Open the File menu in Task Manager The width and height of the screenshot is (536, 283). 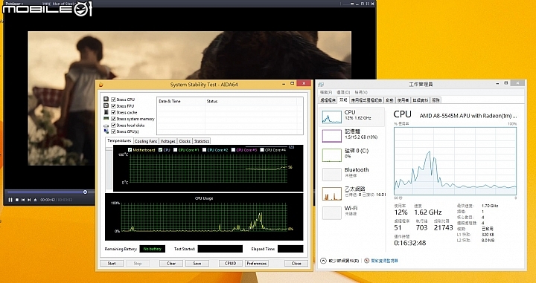point(326,92)
